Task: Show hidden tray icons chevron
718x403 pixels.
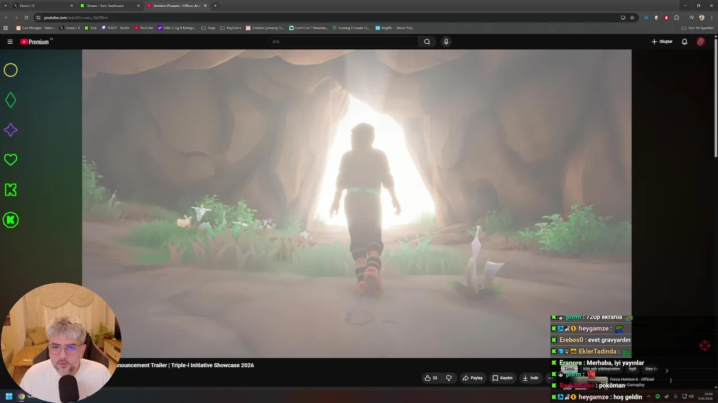Action: click(649, 396)
